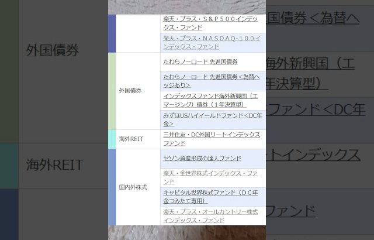Open インデックスファンド海外新興国債券(1年決算型) link

click(x=210, y=100)
